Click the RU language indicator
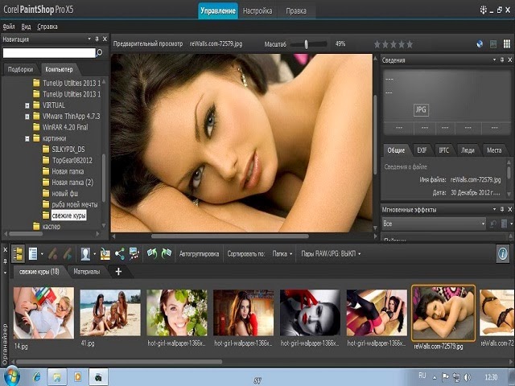The width and height of the screenshot is (515, 386). point(422,376)
